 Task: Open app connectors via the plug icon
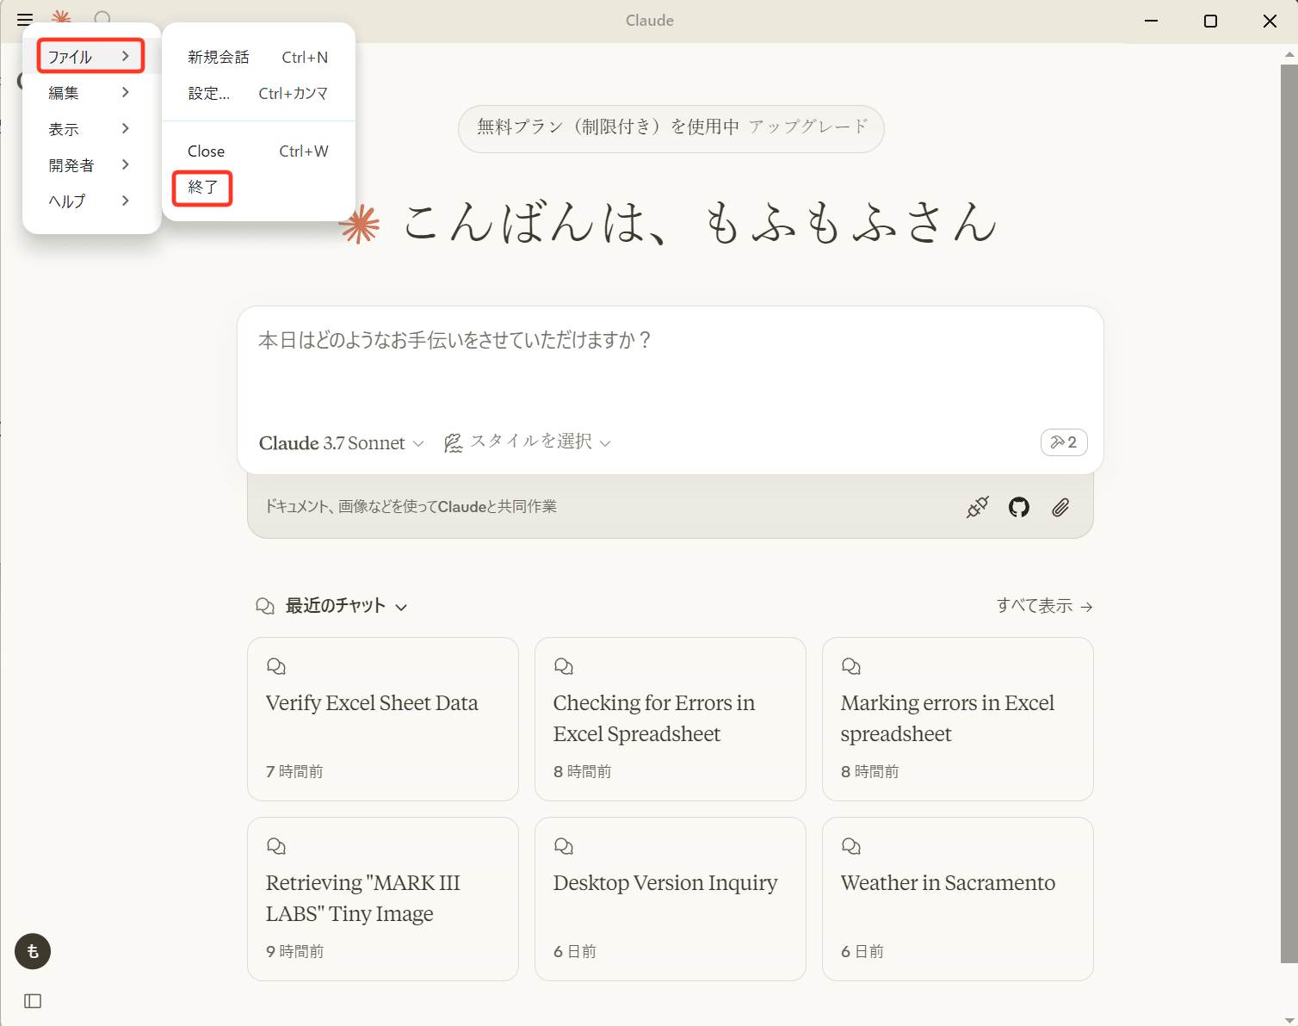977,507
